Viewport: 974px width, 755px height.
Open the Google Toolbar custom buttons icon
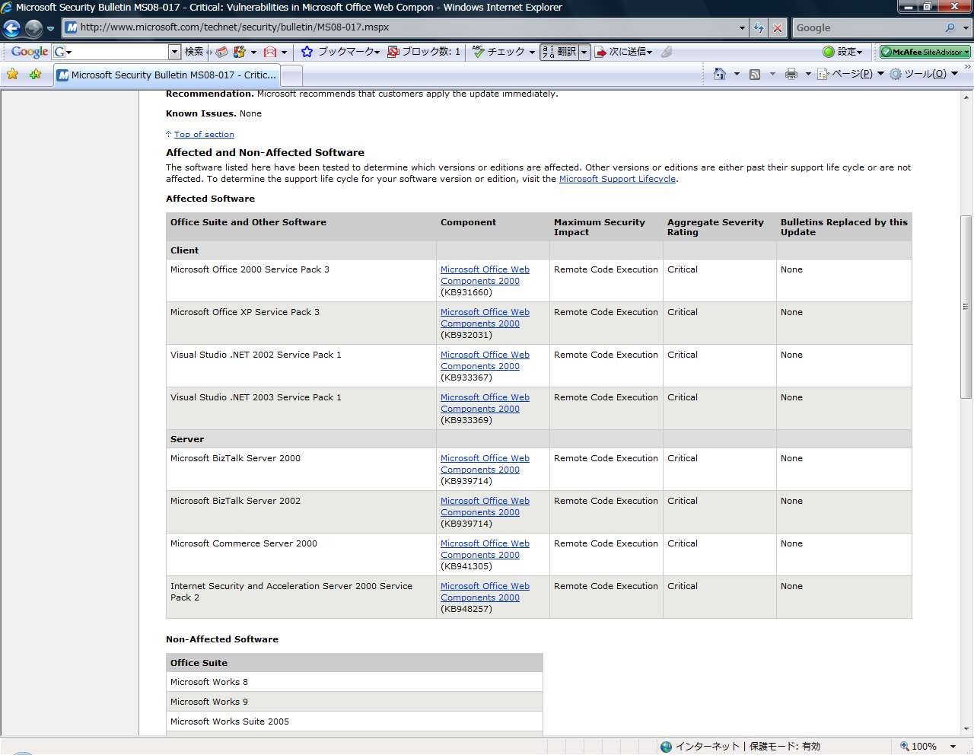click(x=240, y=52)
